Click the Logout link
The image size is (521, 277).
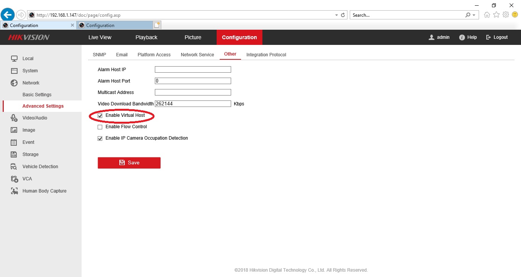(x=497, y=37)
